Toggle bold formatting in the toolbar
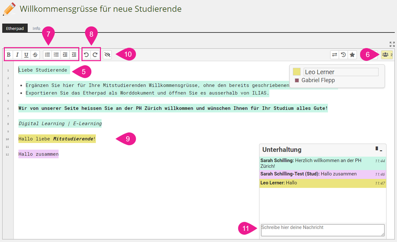Screen dimensions: 397x242 pos(8,55)
